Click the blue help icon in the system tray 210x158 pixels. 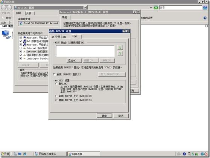(x=184, y=154)
